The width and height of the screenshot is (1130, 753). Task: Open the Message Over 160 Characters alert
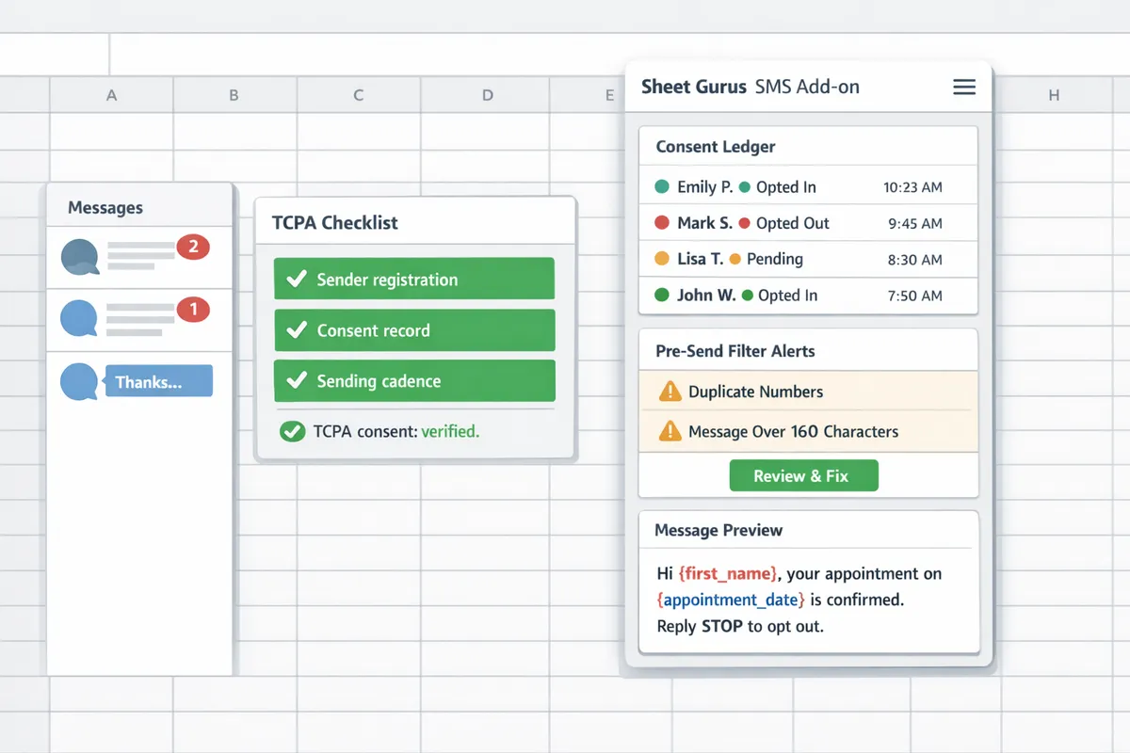pyautogui.click(x=808, y=431)
